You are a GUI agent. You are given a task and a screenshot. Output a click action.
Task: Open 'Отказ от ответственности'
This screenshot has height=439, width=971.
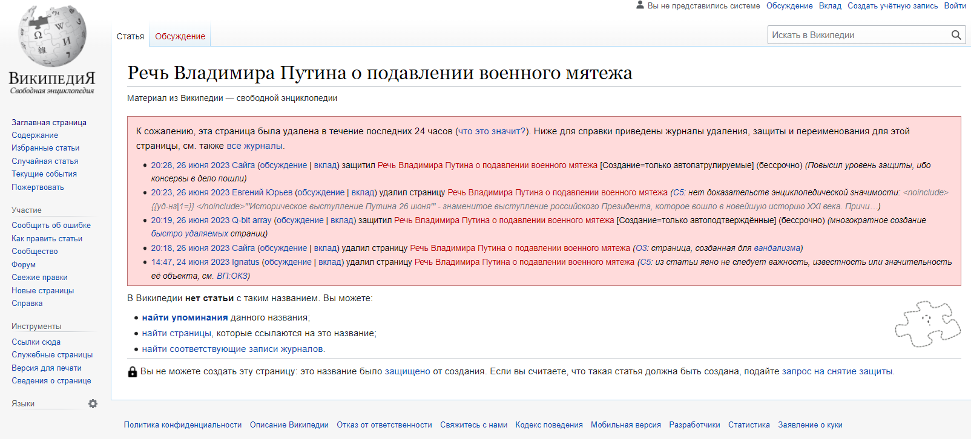tap(384, 425)
